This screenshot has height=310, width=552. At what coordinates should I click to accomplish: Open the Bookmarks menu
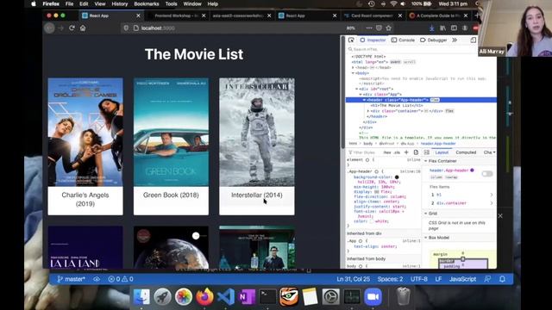(x=146, y=3)
